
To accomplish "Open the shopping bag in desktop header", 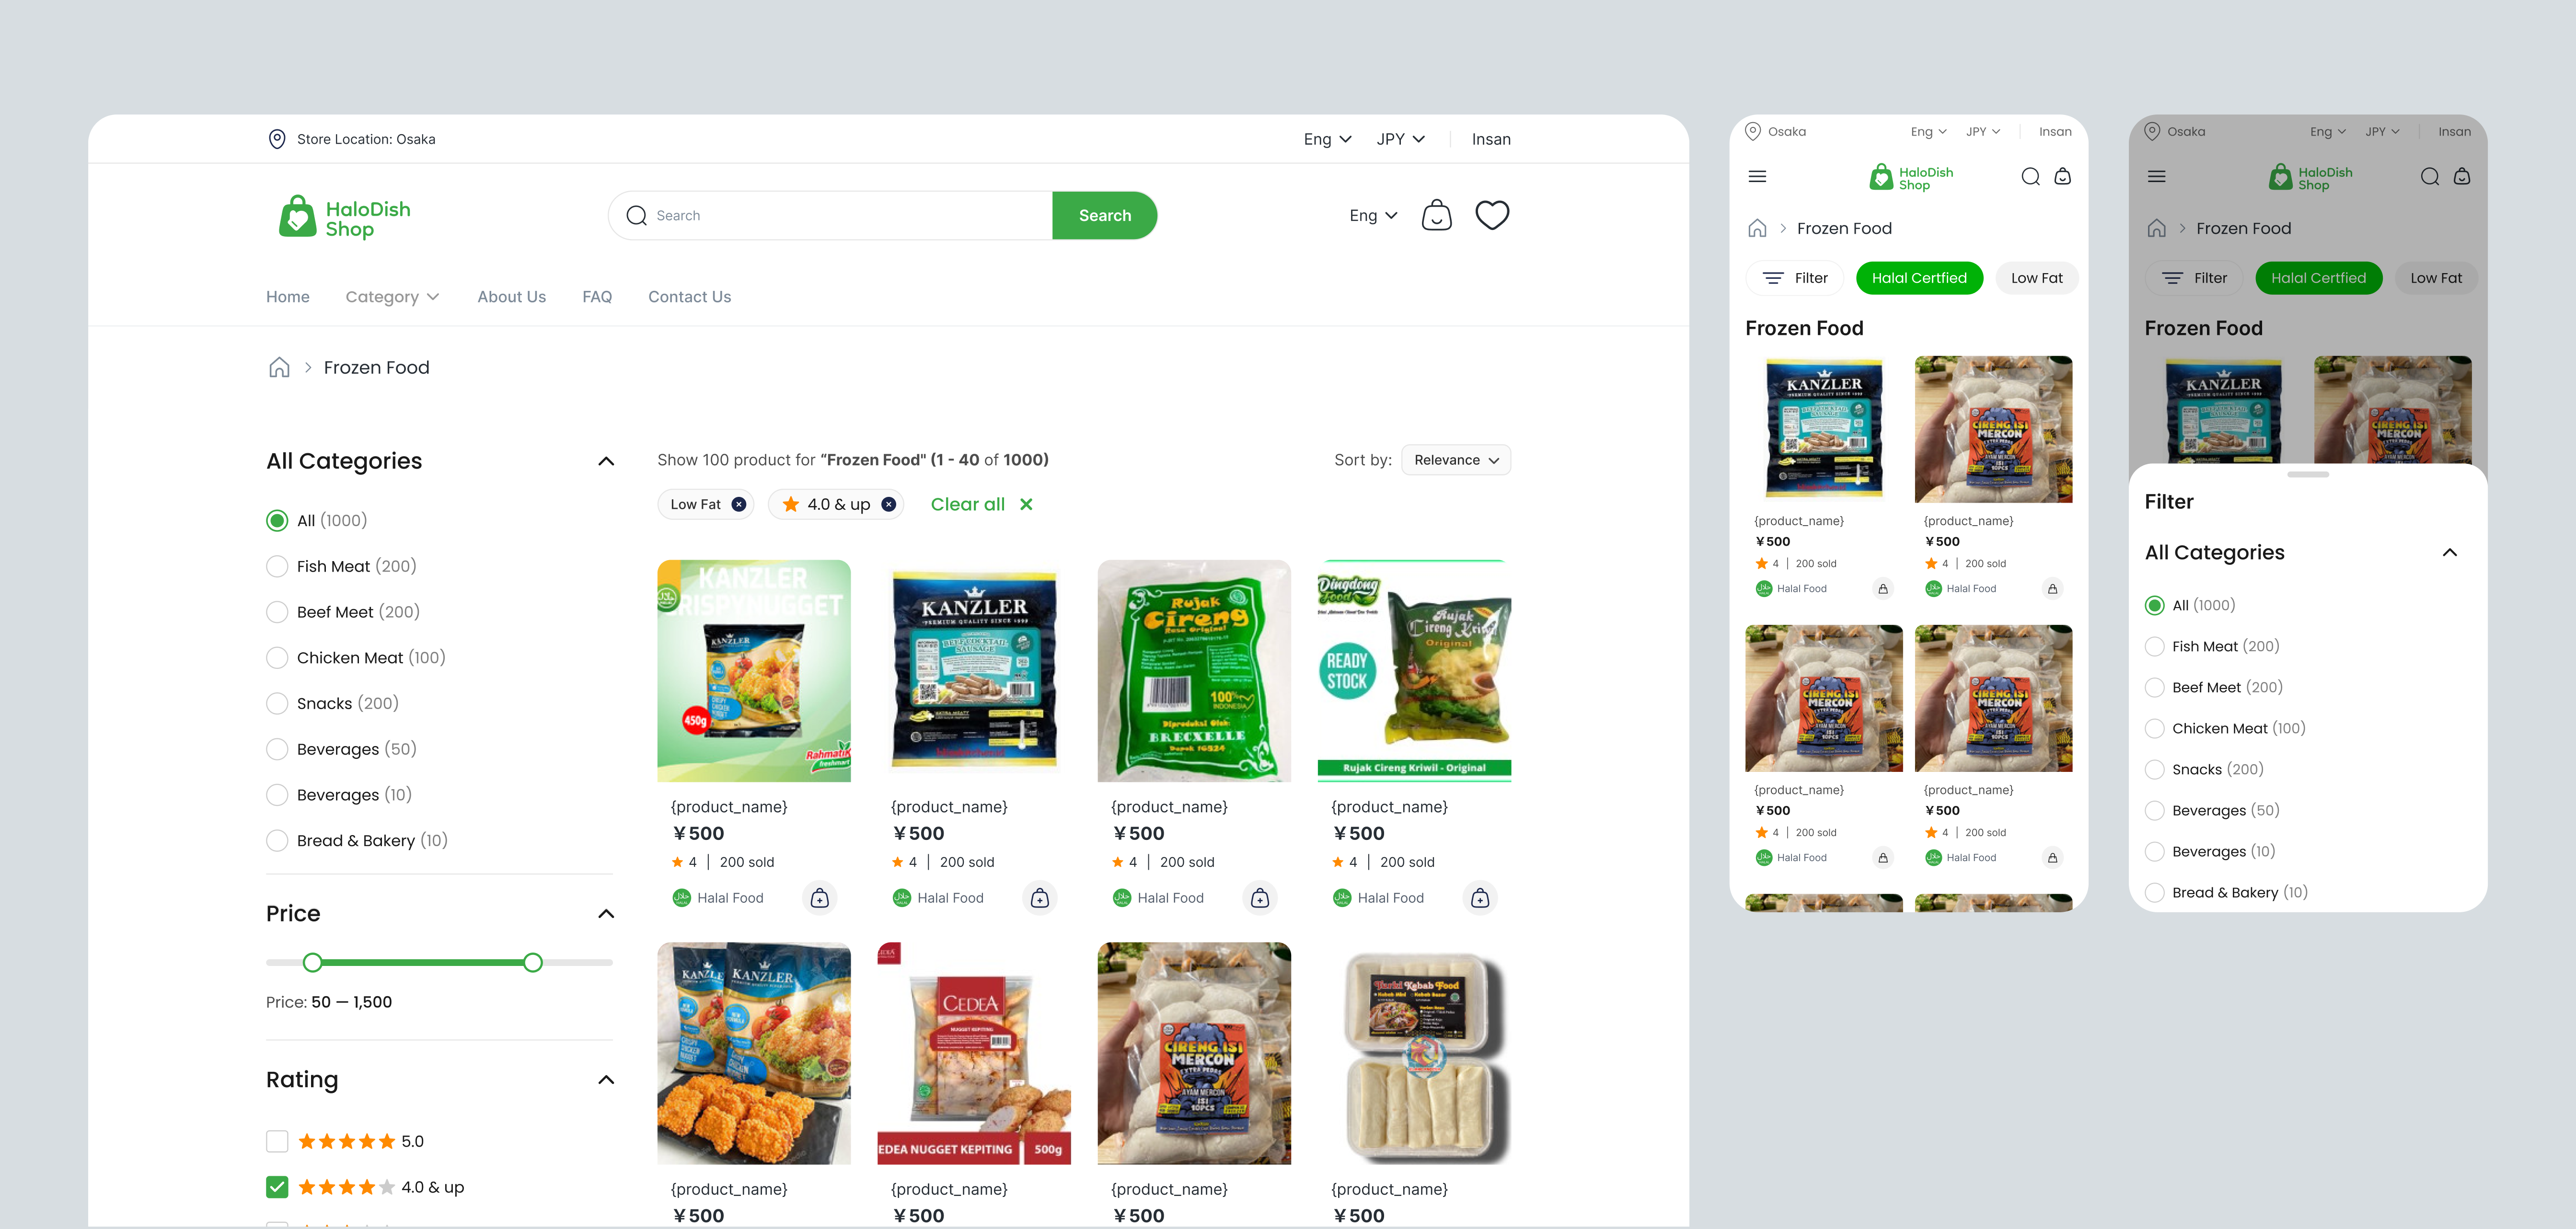I will click(1436, 215).
